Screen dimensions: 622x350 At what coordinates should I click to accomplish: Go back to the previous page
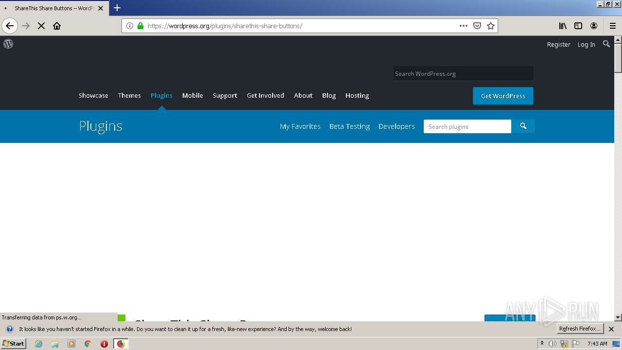click(10, 26)
